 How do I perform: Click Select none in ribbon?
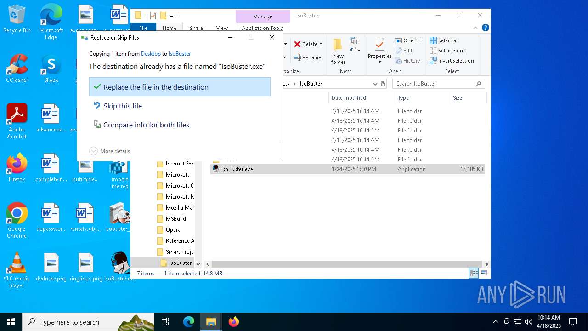click(447, 51)
